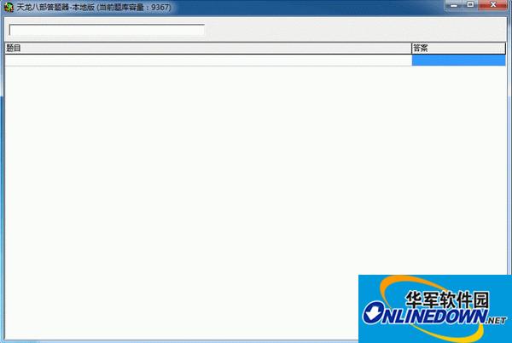
Task: Close the 天龙八部答题器 window
Action: 493,5
